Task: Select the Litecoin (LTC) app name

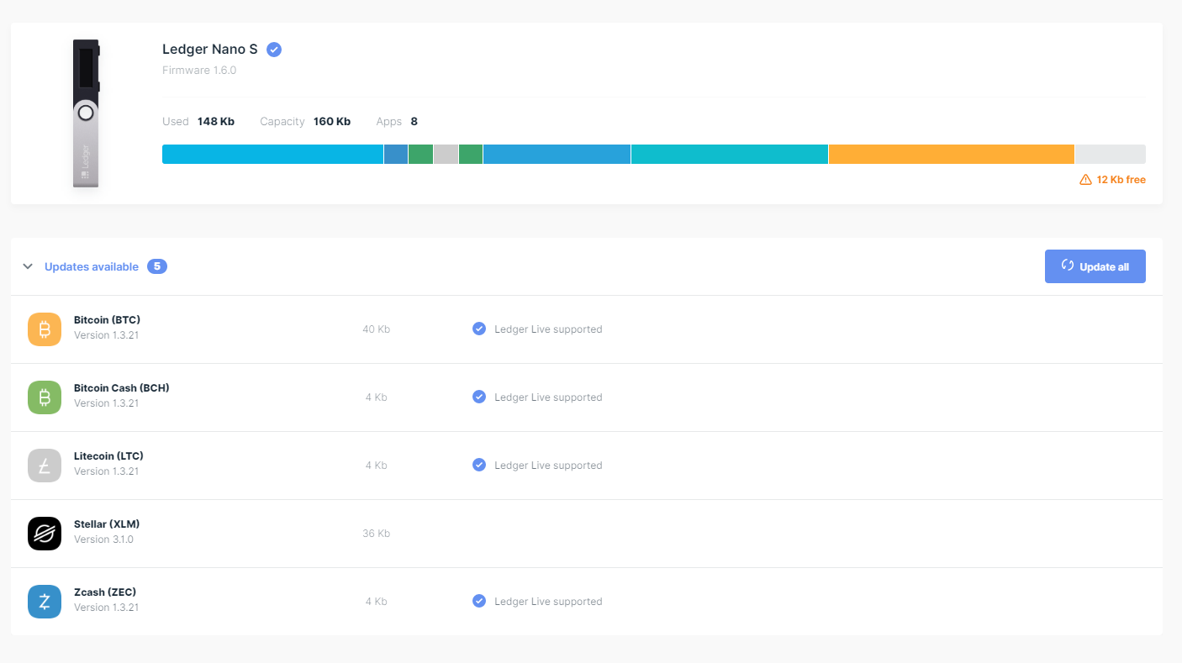Action: point(108,456)
